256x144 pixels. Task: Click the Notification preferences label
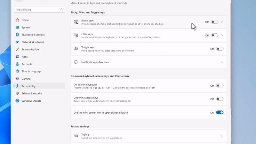pos(95,62)
